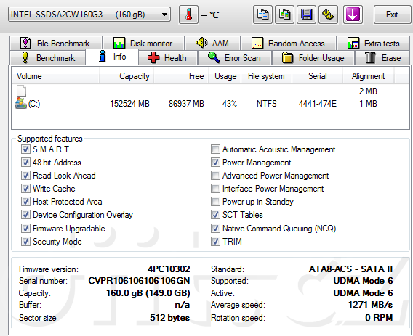Toggle the Interface Power Management checkbox
The width and height of the screenshot is (413, 336).
215,188
